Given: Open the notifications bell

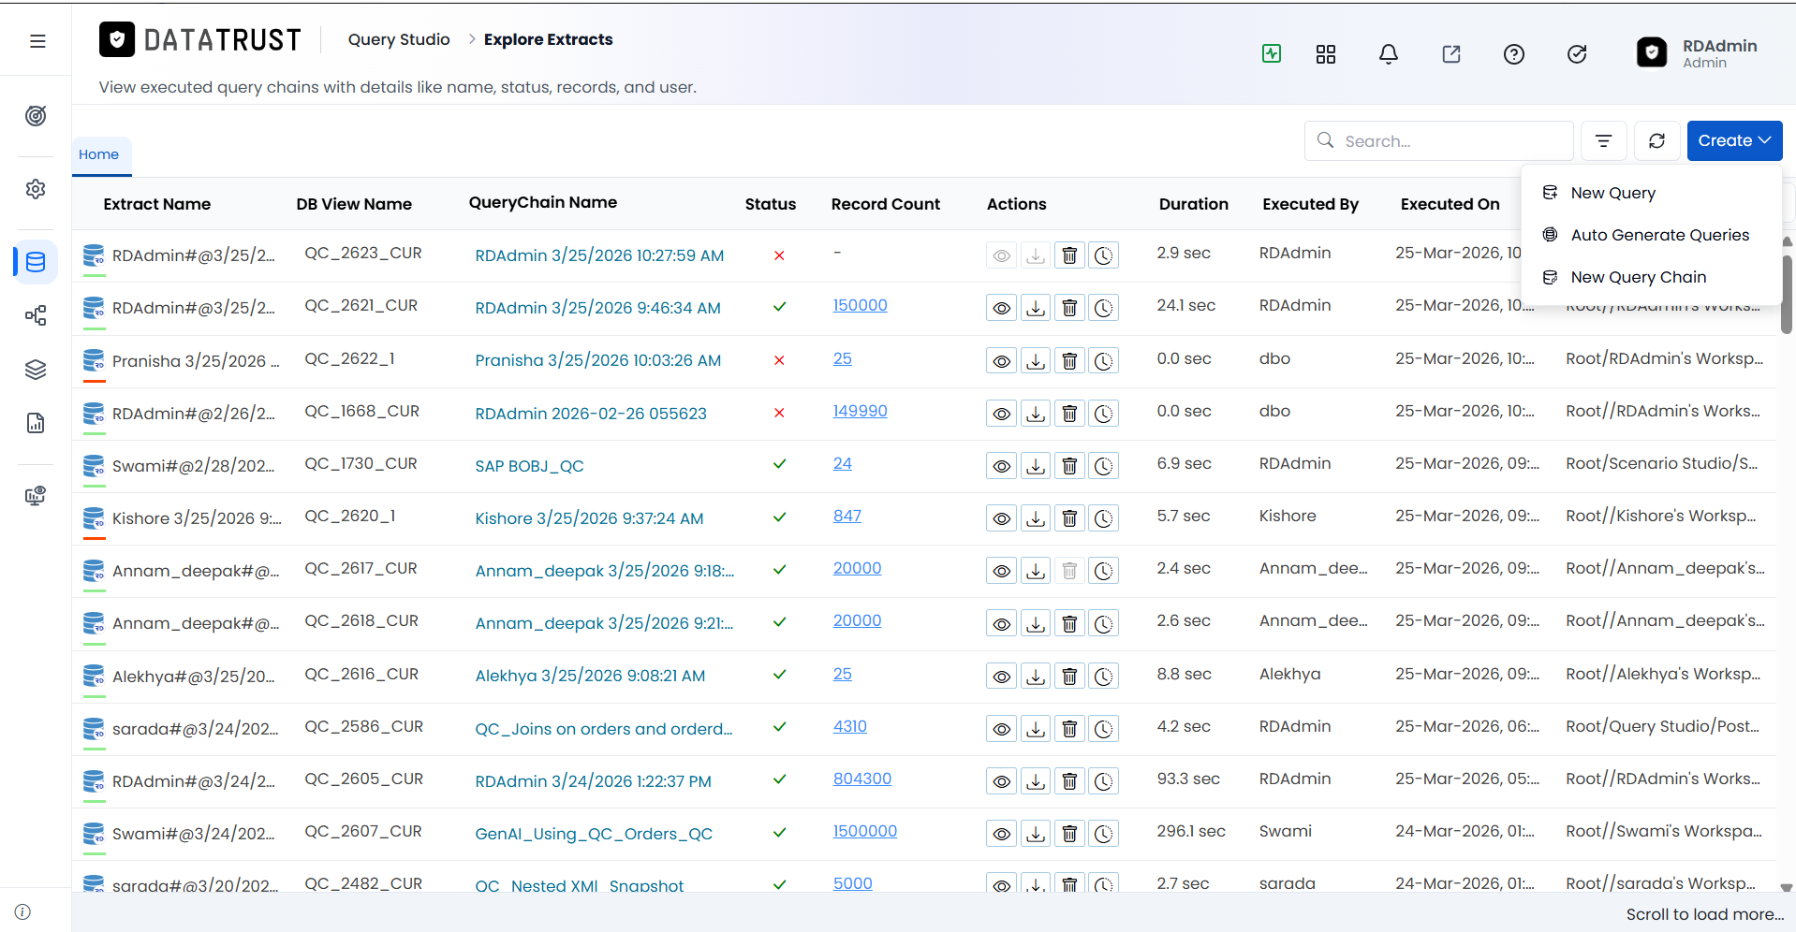Looking at the screenshot, I should point(1389,54).
